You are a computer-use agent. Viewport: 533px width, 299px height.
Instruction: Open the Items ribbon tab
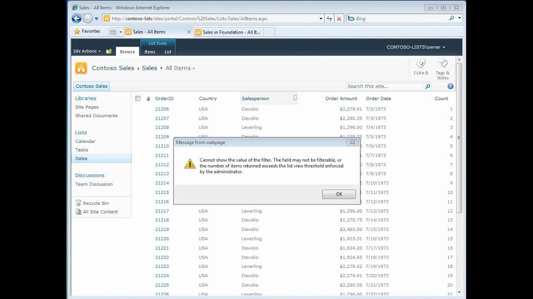click(x=150, y=52)
